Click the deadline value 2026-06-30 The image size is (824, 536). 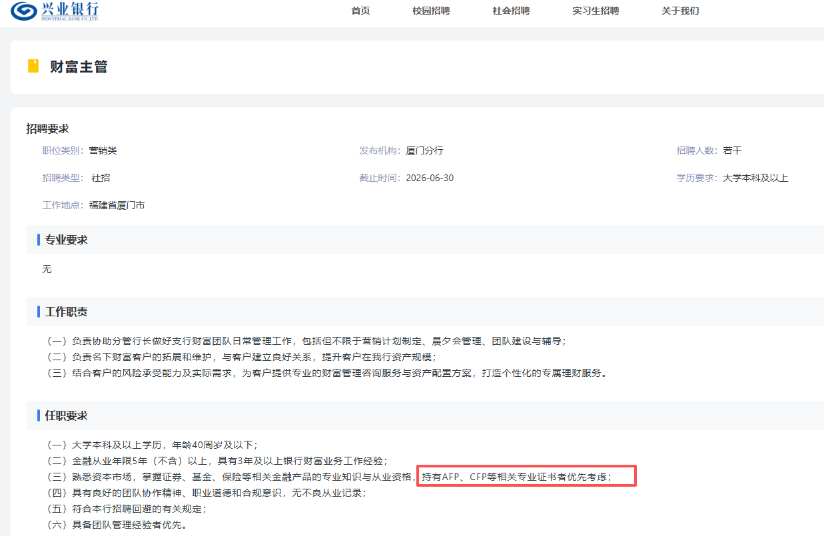430,178
